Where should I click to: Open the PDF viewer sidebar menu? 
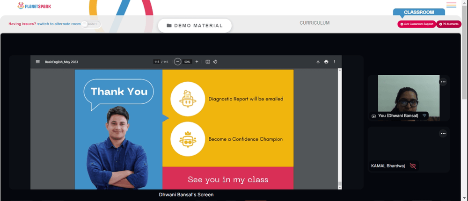37,62
